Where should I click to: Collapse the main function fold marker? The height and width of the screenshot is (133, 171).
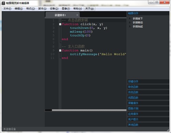[60, 50]
